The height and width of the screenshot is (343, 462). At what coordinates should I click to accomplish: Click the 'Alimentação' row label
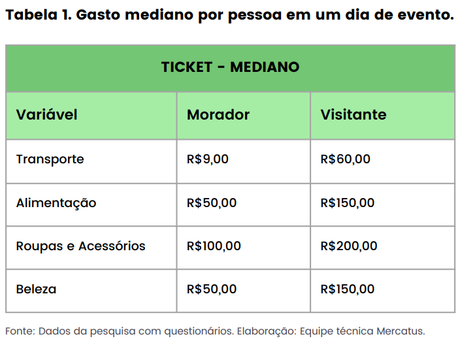(56, 203)
